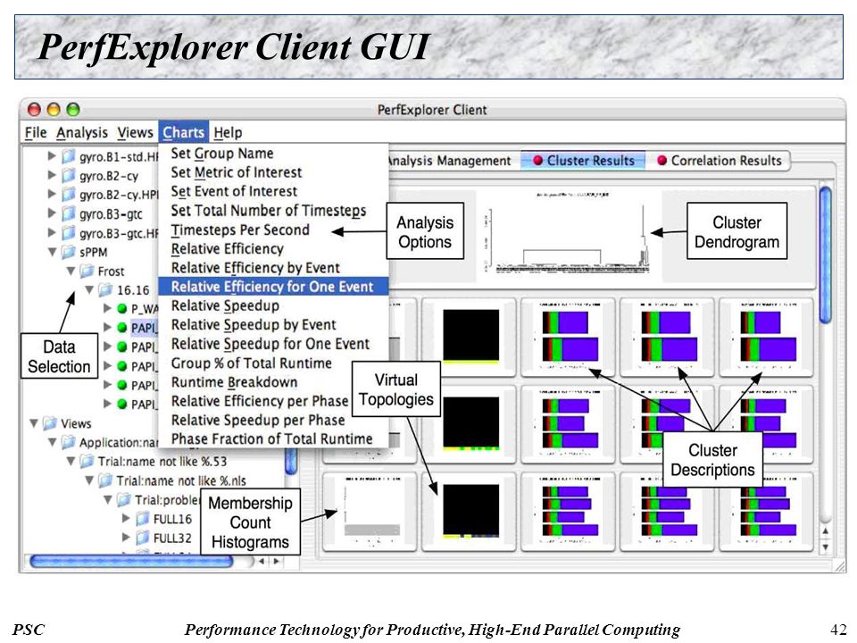The width and height of the screenshot is (857, 643).
Task: Click the gyro.B3-gtc folder icon
Action: (x=69, y=213)
